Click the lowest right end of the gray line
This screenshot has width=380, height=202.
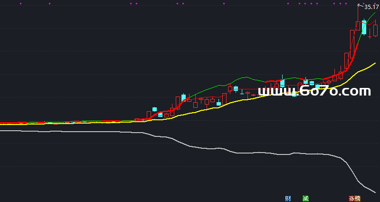(x=375, y=192)
